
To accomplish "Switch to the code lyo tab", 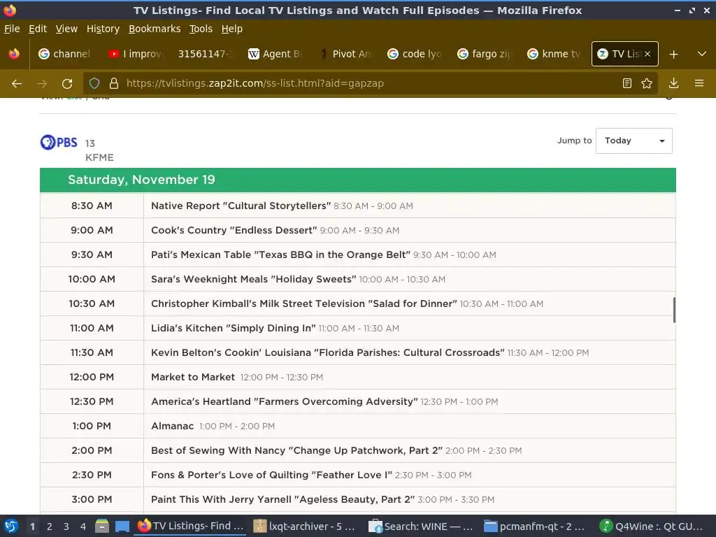I will 414,54.
